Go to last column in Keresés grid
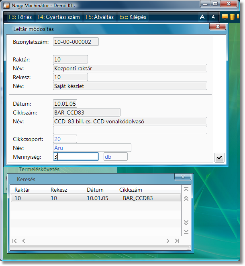The height and width of the screenshot is (266, 245). click(x=177, y=241)
